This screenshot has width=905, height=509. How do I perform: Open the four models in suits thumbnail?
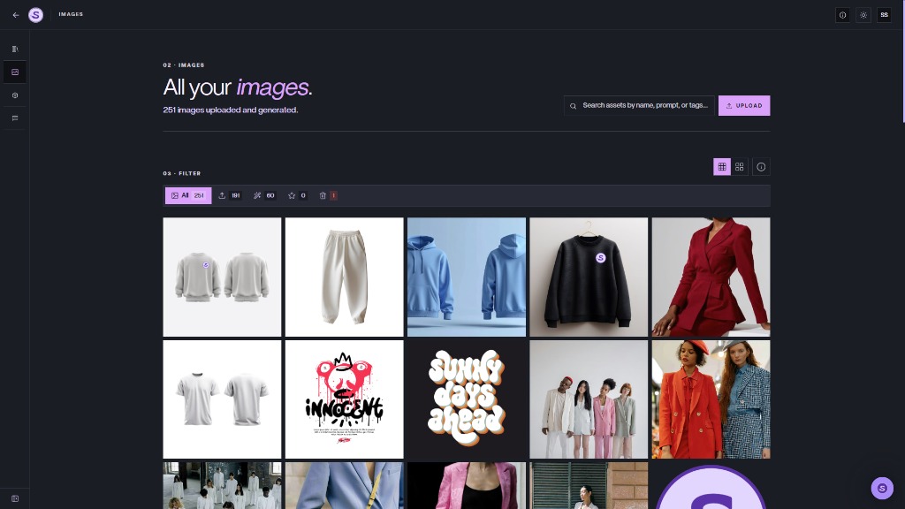pos(589,399)
